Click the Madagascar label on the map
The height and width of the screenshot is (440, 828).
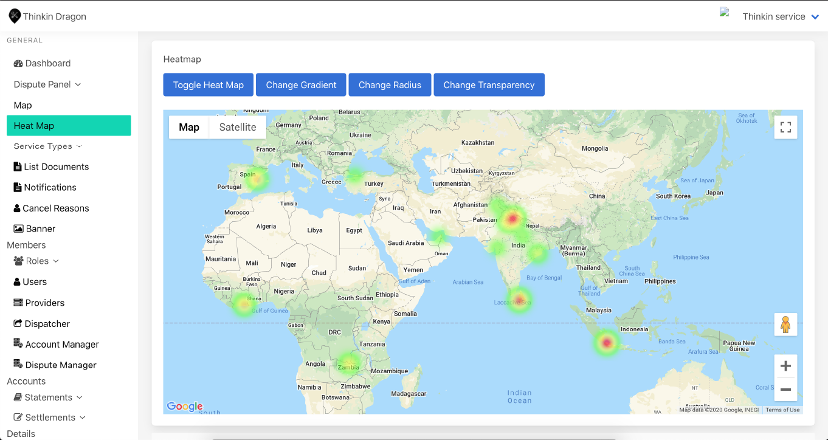point(409,394)
